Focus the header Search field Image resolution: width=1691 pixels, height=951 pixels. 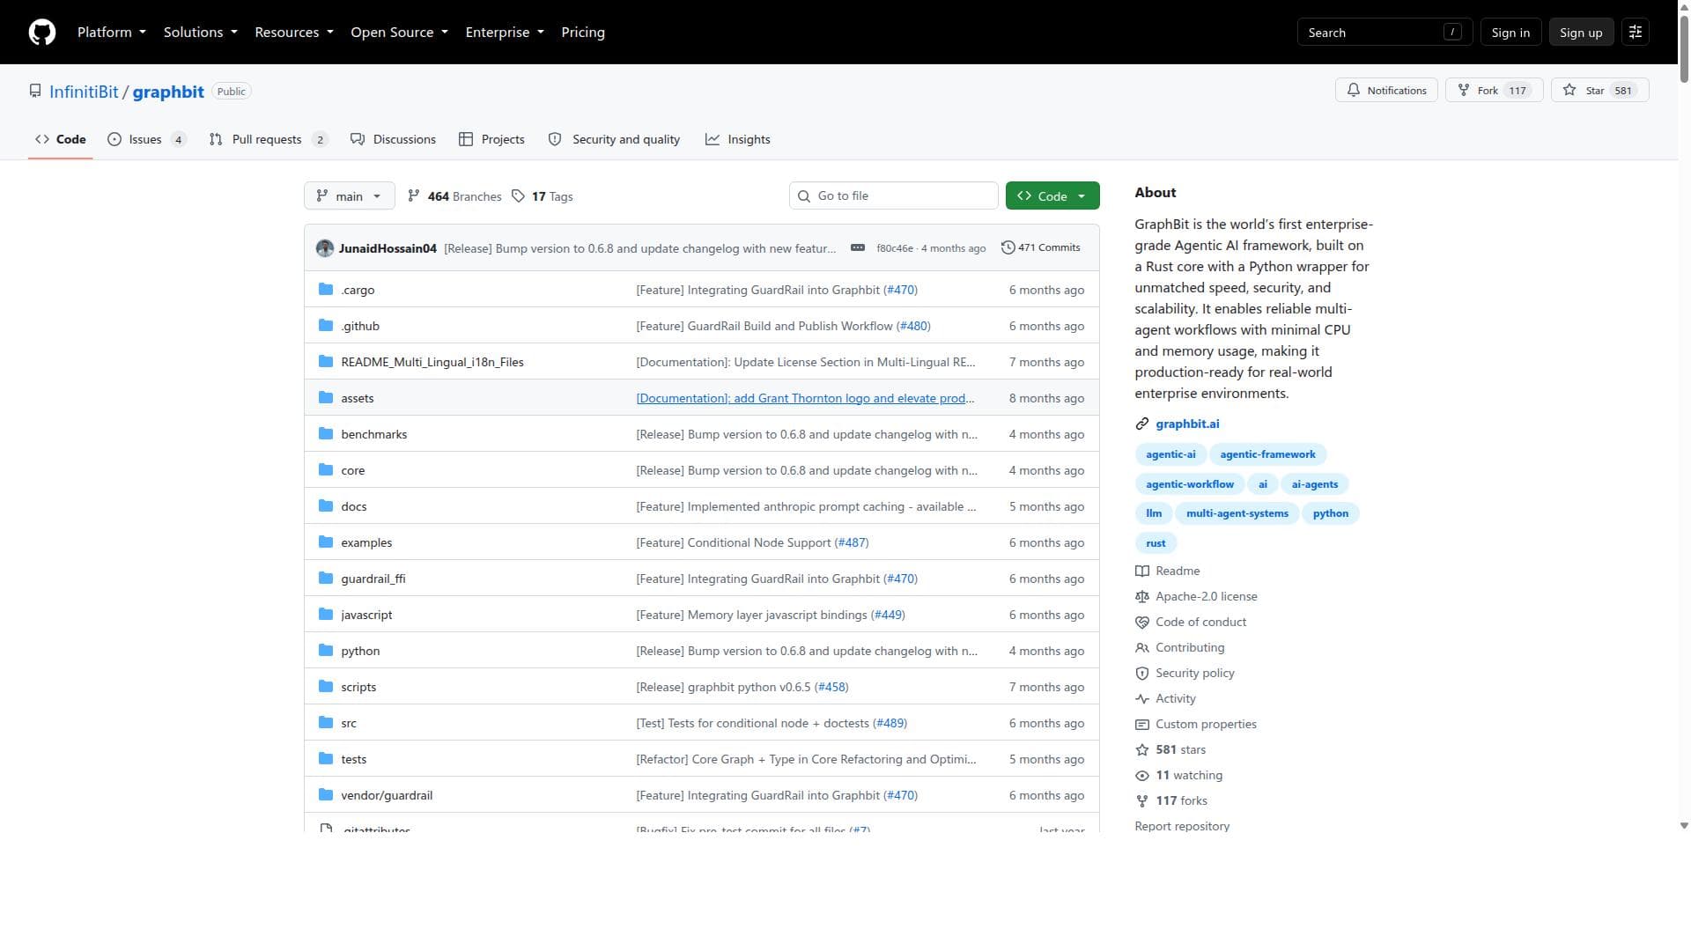pos(1384,33)
